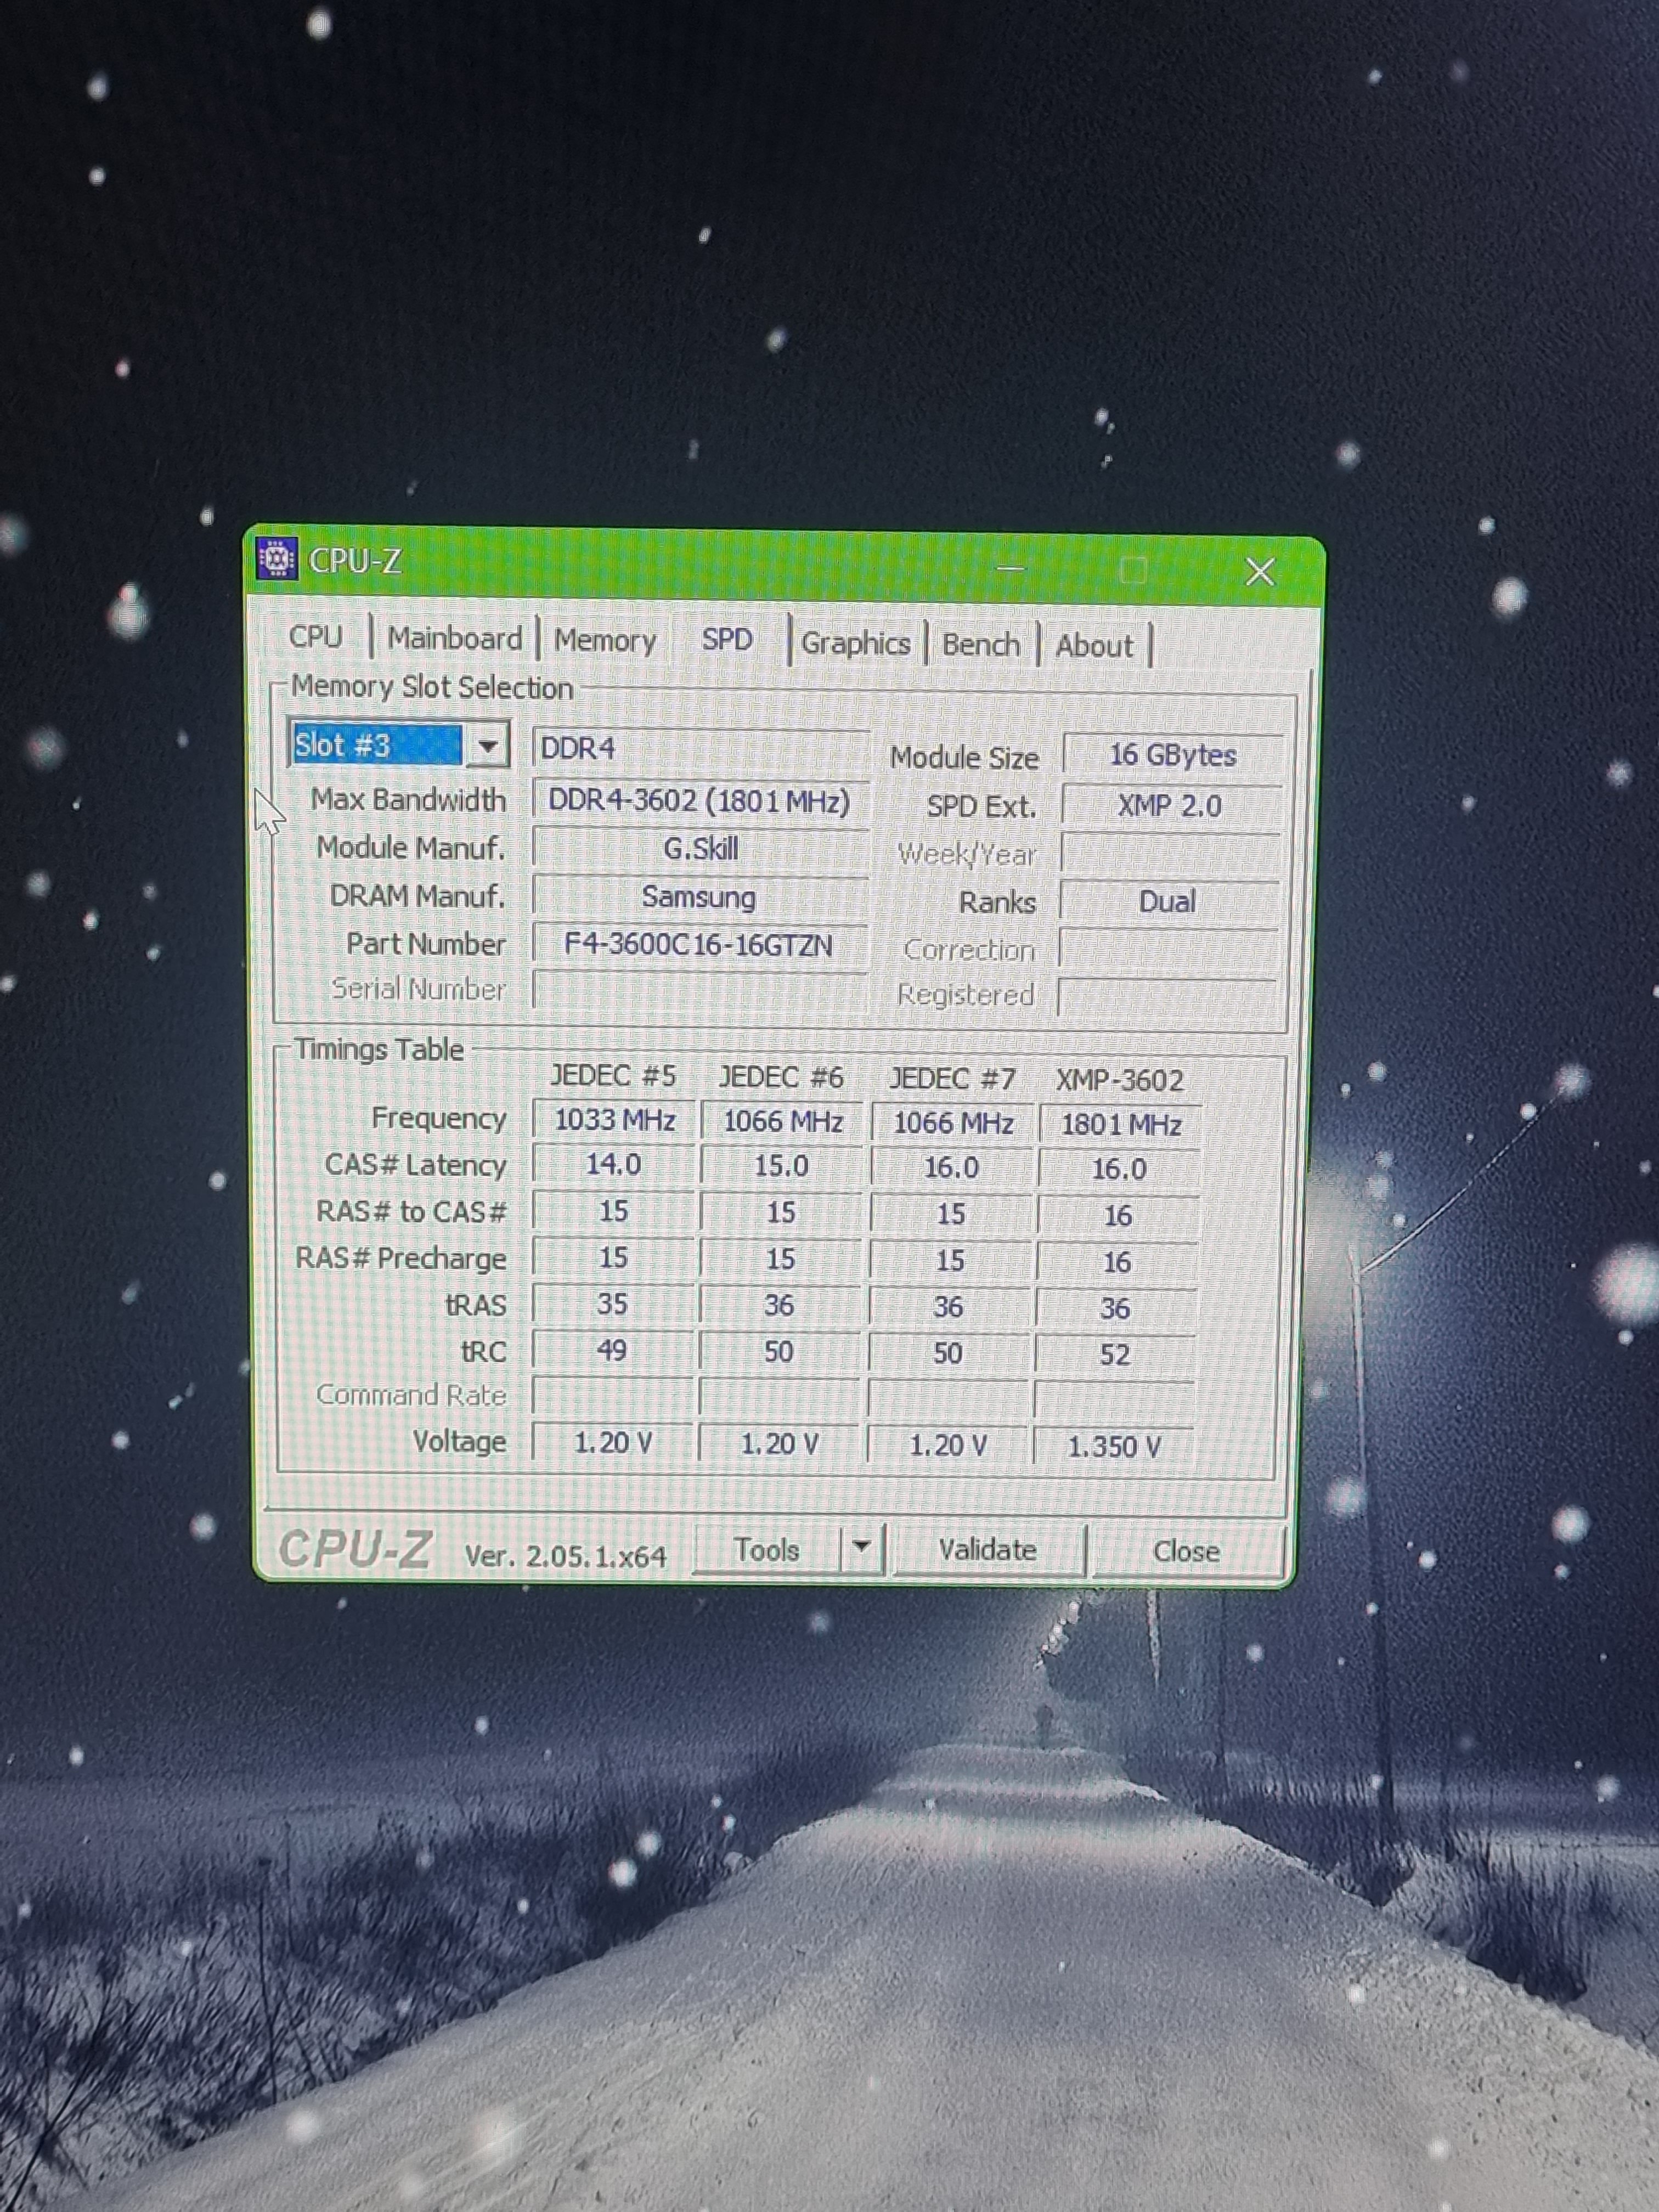Close the CPU-Z window with X

pos(1259,572)
